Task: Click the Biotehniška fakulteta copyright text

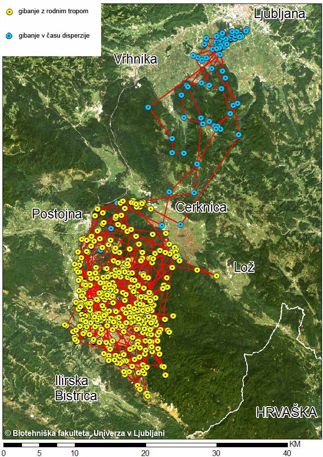Action: pos(84,433)
